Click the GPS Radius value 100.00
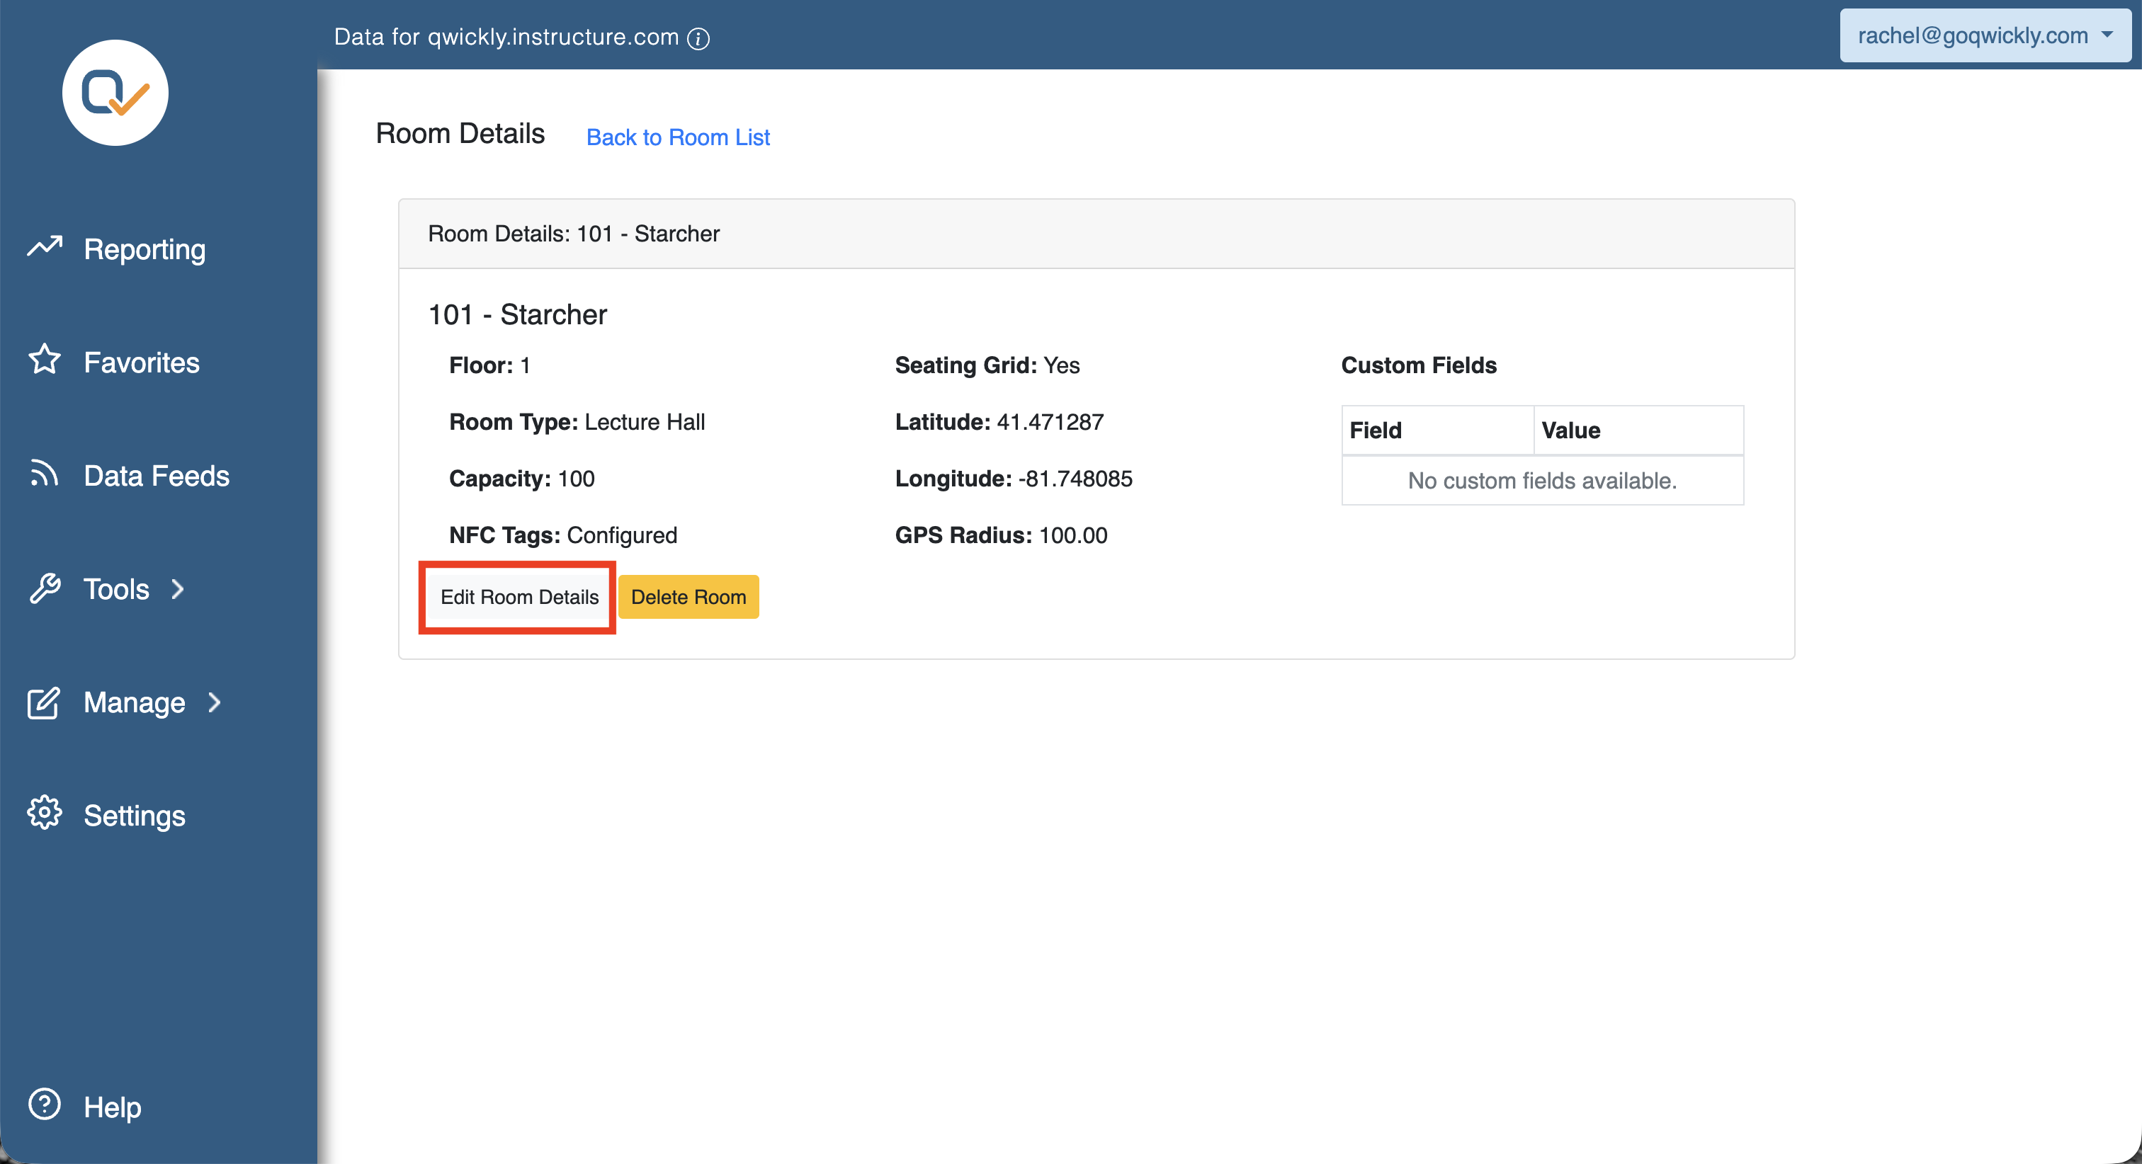Screen dimensions: 2142x1164 pyautogui.click(x=1072, y=535)
